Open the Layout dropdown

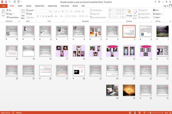(x=30, y=10)
